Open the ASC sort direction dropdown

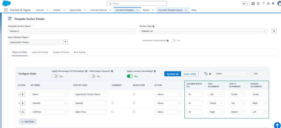pos(259,74)
